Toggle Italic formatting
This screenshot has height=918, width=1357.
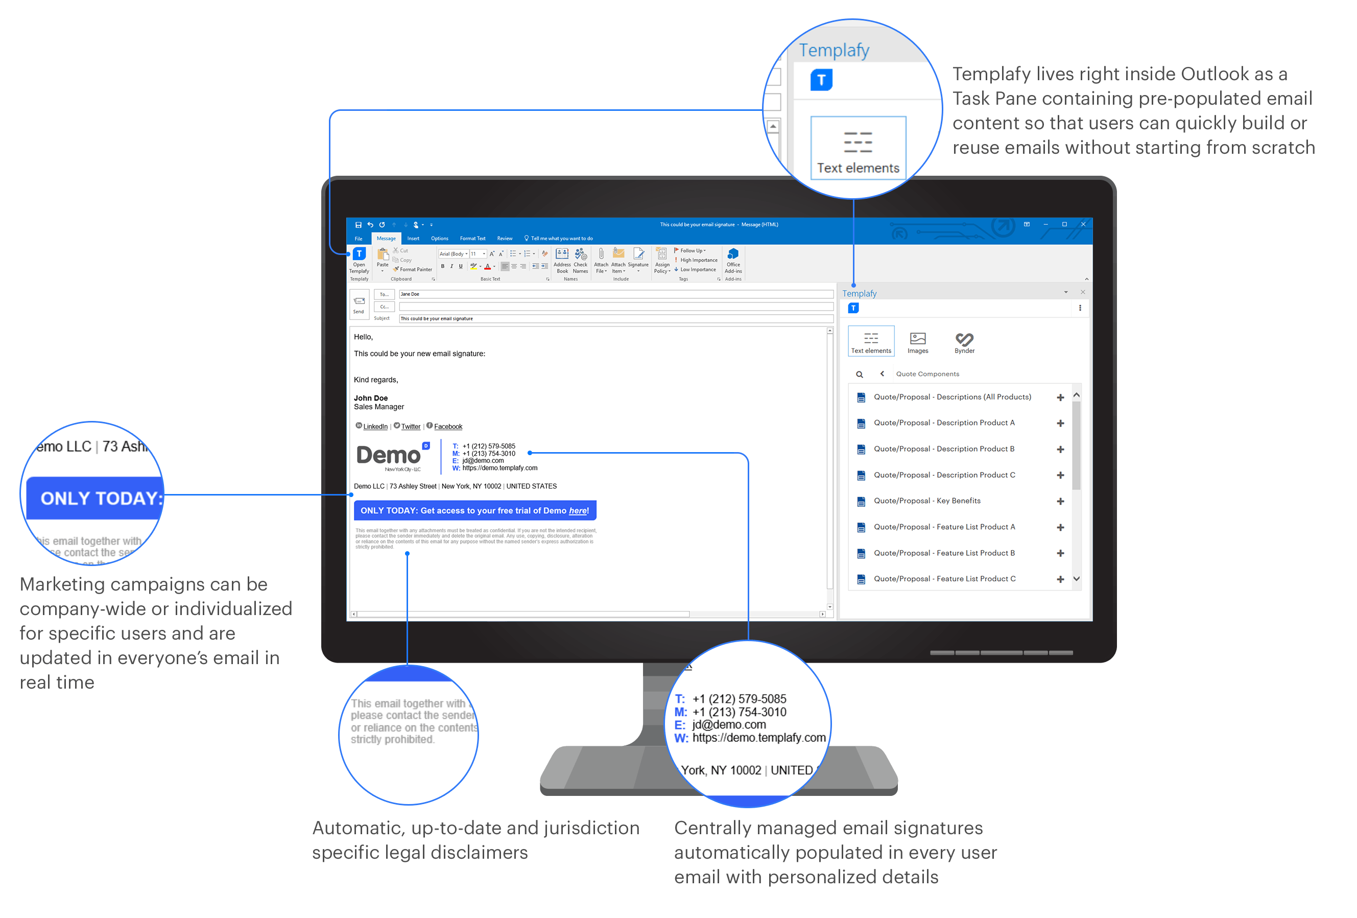click(x=451, y=266)
